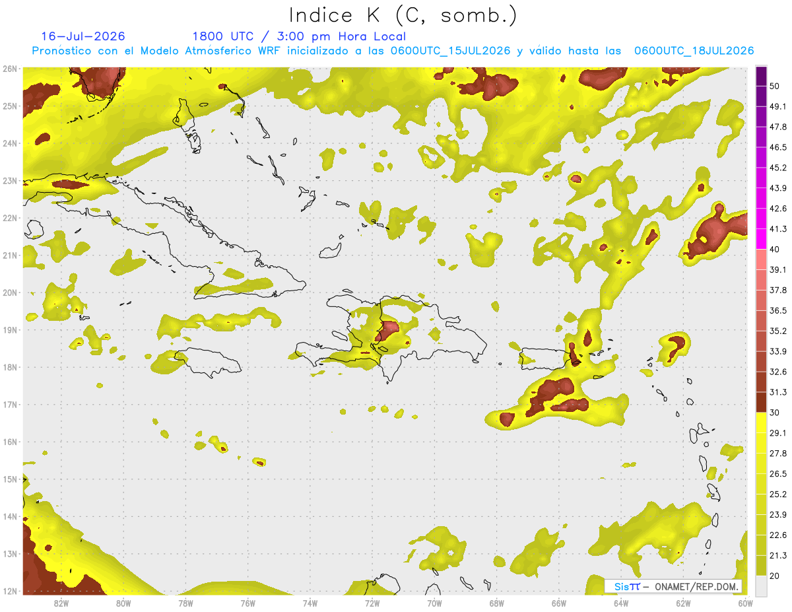Click the color scale value '26.5'

tap(778, 473)
